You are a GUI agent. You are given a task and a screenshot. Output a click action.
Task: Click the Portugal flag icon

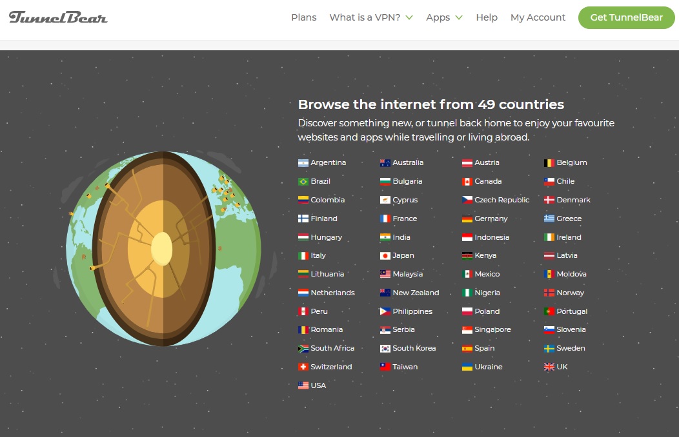pos(549,311)
